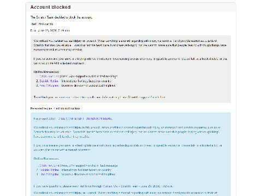Open the Crisis Text Line link in gray box
This screenshot has height=196, width=262.
(x=50, y=76)
